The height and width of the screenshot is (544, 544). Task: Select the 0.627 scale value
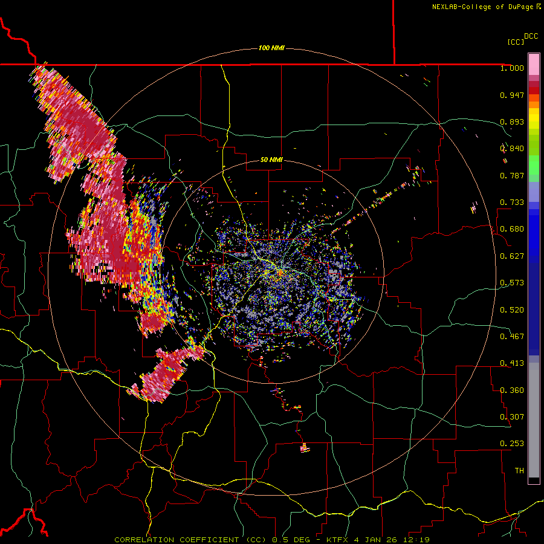[512, 256]
